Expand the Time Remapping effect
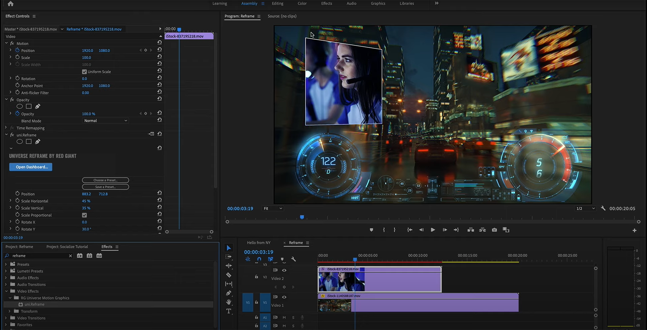The height and width of the screenshot is (330, 647). [6, 128]
